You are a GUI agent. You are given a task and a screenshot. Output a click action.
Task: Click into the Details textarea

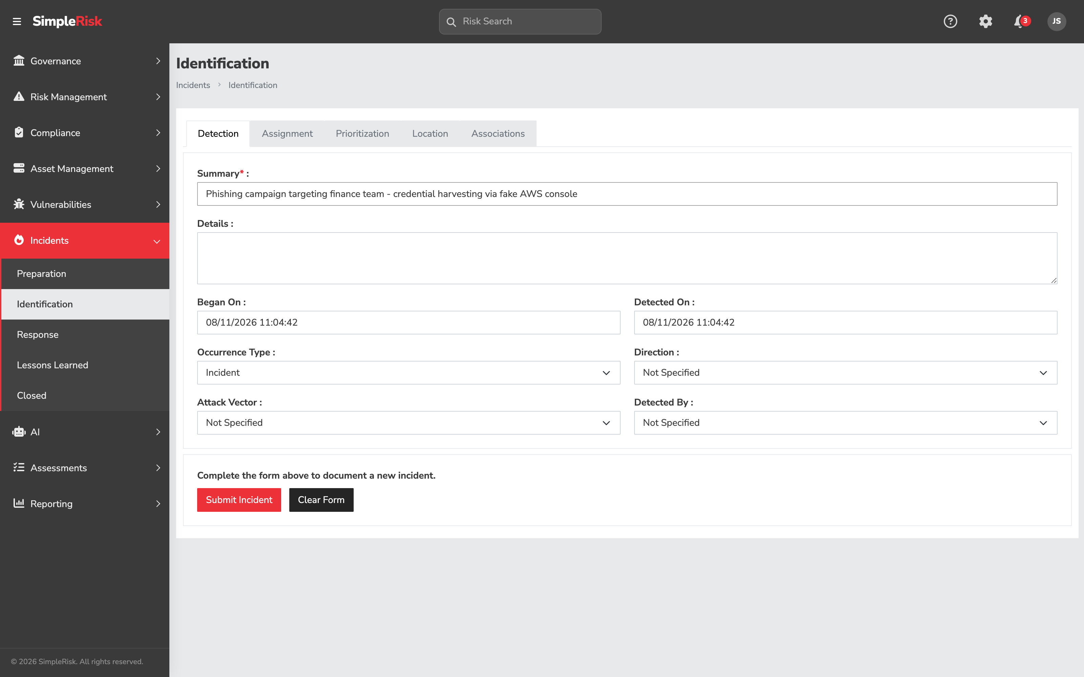pos(627,258)
